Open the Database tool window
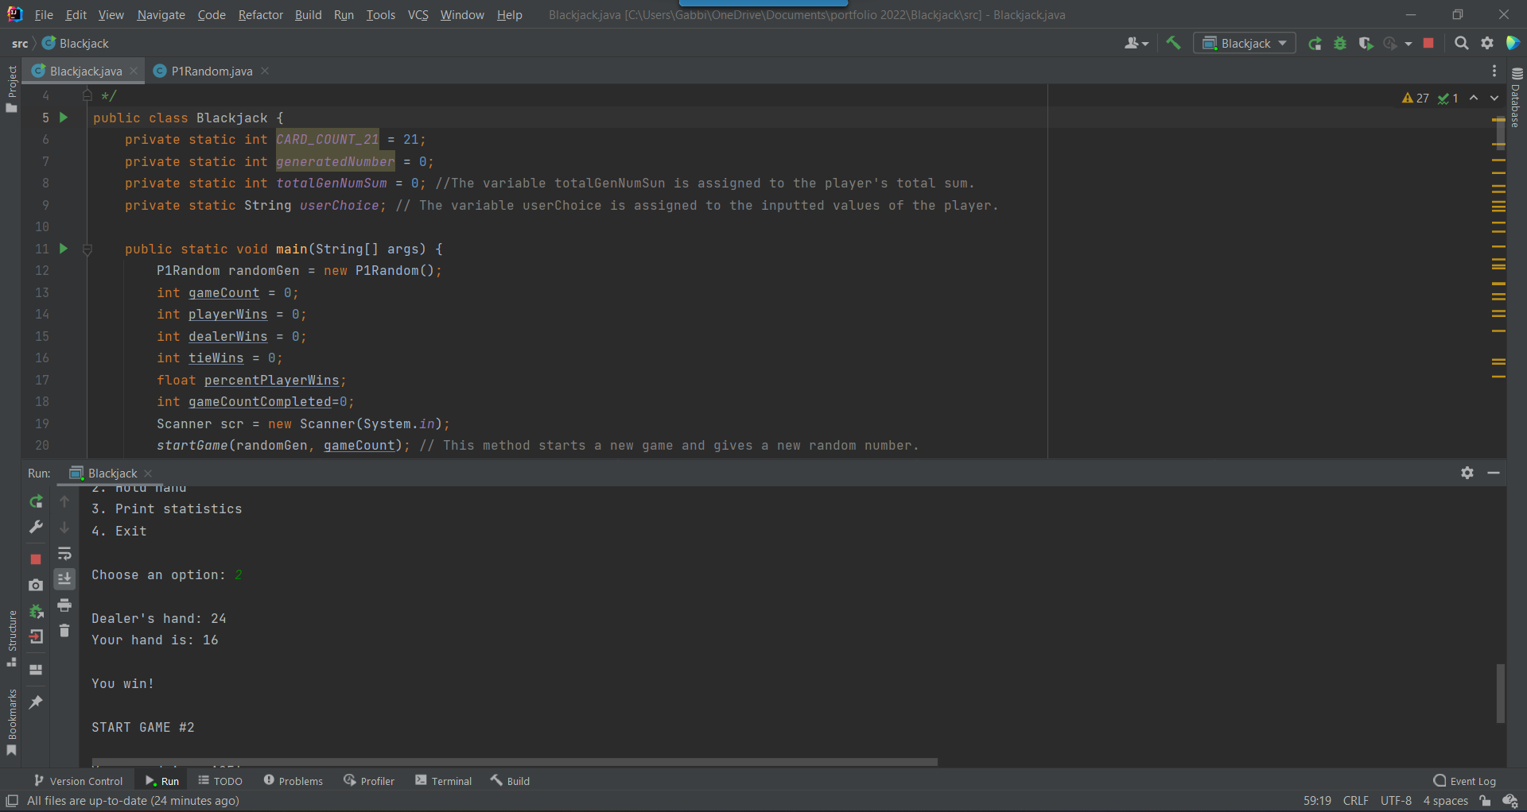 (x=1516, y=98)
